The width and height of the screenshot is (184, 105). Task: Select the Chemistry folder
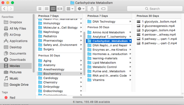coord(60,82)
